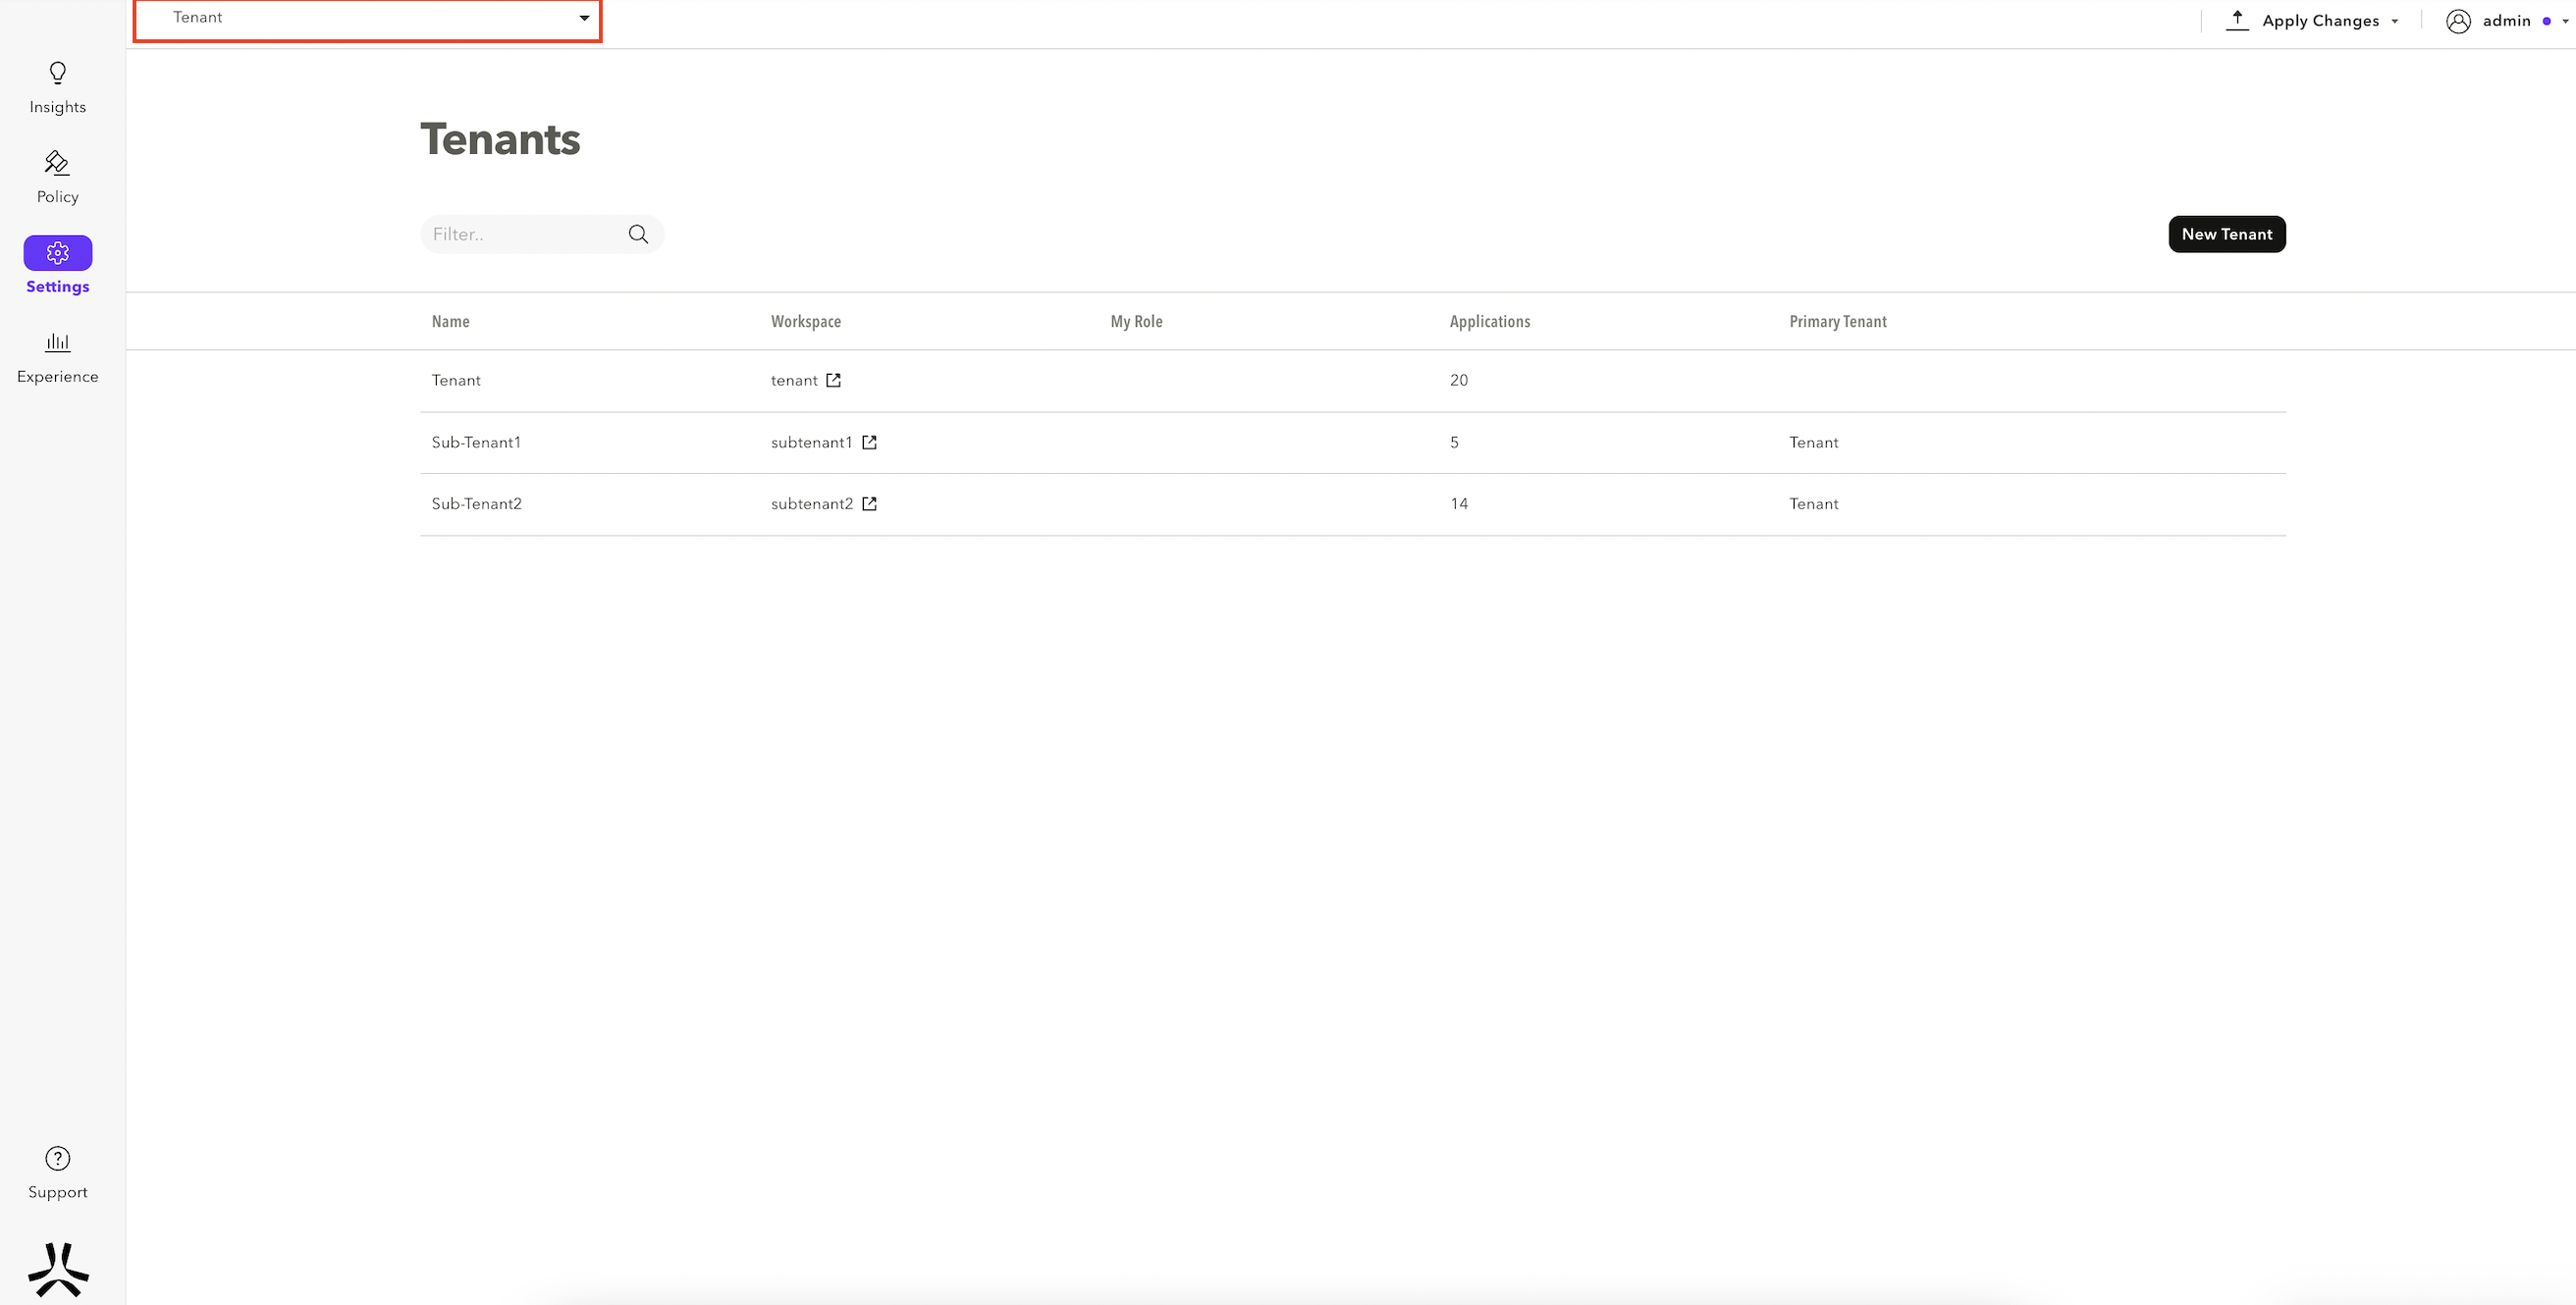
Task: Click the admin user avatar icon
Action: tap(2458, 21)
